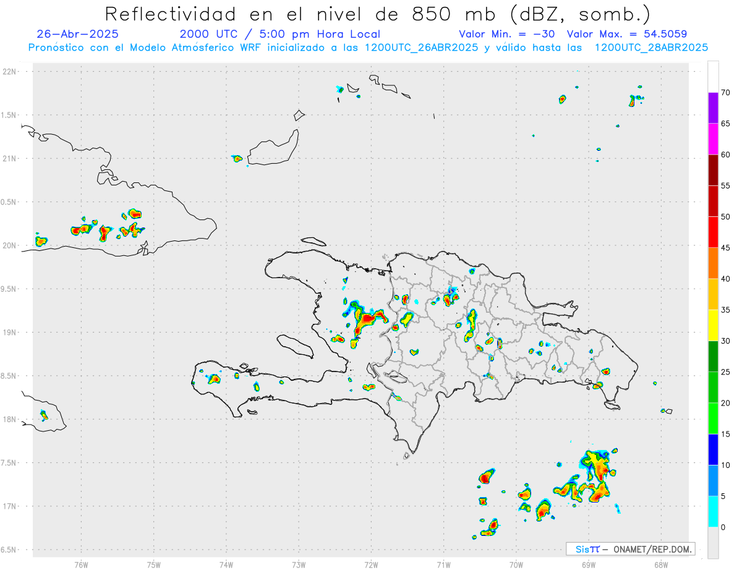
Task: Click the '17N' latitude label
Action: 11,506
